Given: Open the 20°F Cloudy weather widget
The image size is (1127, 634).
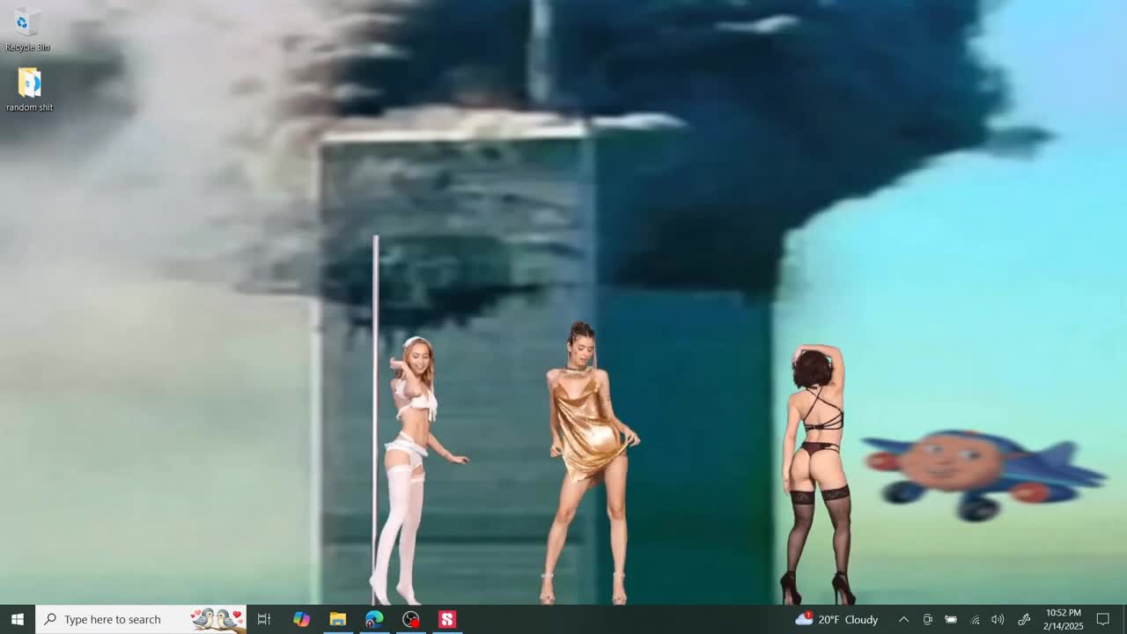Looking at the screenshot, I should point(836,619).
